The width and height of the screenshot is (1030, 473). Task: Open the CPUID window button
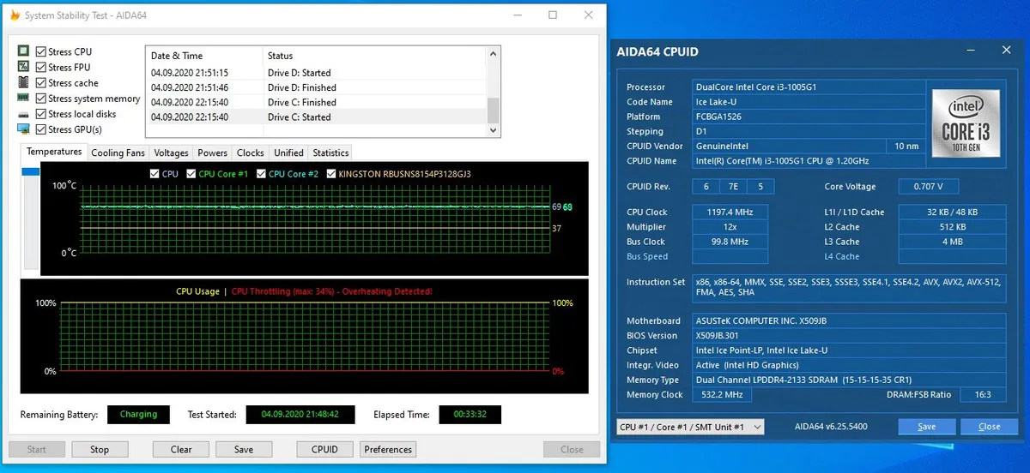[324, 449]
